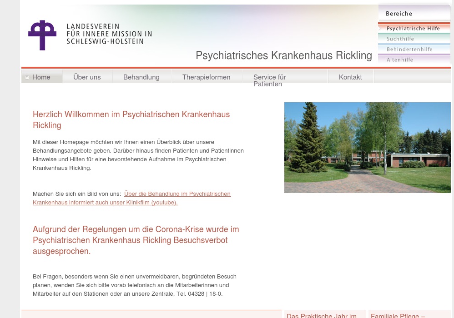Switch to the Über uns tab
The height and width of the screenshot is (318, 454).
(x=87, y=77)
